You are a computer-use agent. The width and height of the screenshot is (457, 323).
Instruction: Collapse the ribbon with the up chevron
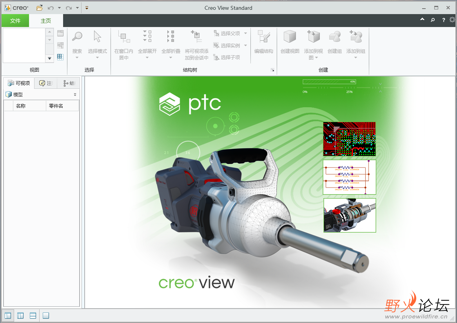(x=422, y=20)
